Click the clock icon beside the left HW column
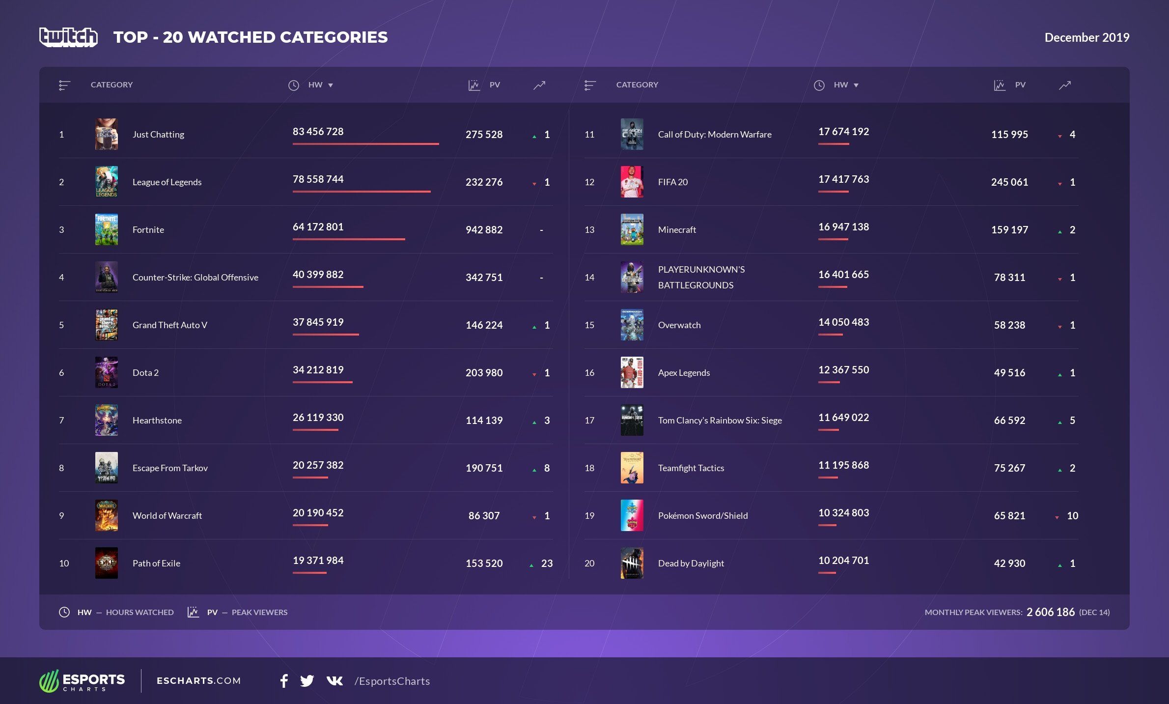This screenshot has height=704, width=1169. click(293, 84)
